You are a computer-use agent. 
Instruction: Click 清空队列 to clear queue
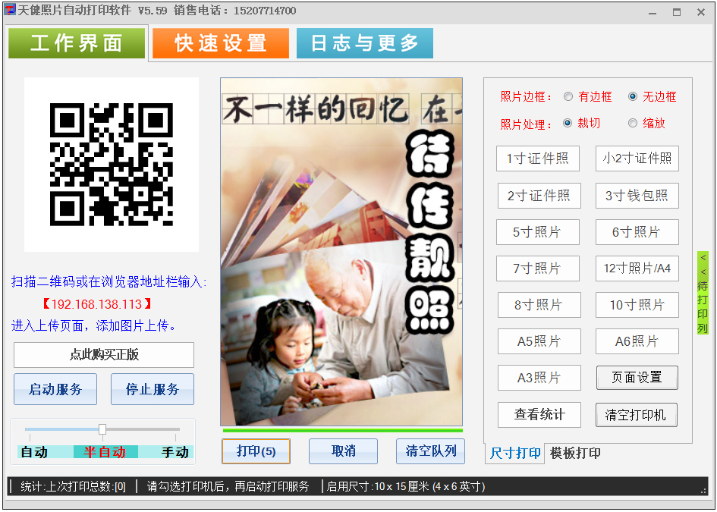point(431,451)
